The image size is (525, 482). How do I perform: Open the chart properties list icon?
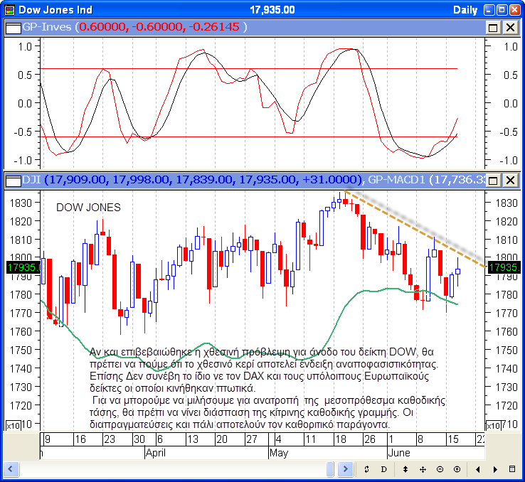(512, 469)
